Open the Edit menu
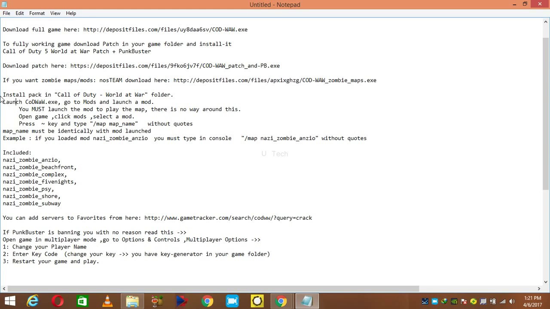This screenshot has height=309, width=550. 20,13
